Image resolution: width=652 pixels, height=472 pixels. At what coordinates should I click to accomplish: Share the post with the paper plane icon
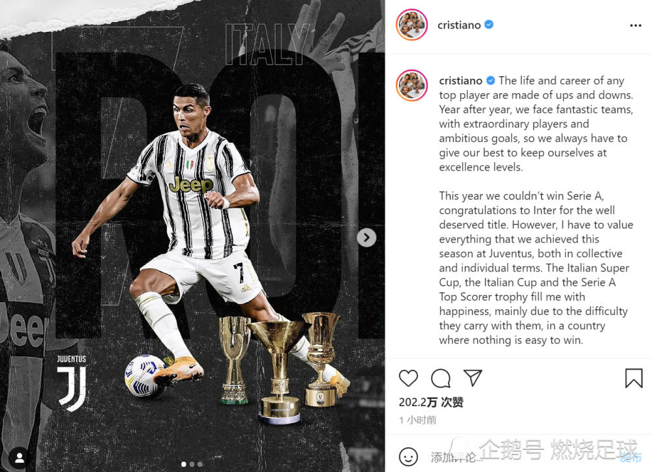(473, 378)
